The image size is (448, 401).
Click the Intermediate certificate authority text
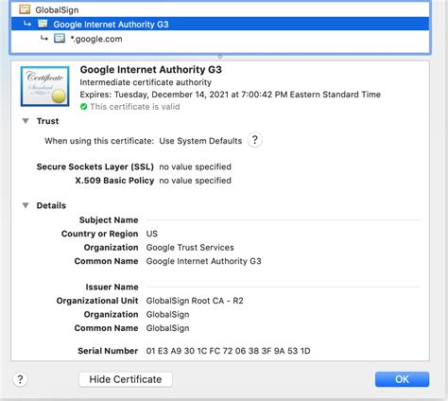[x=146, y=82]
